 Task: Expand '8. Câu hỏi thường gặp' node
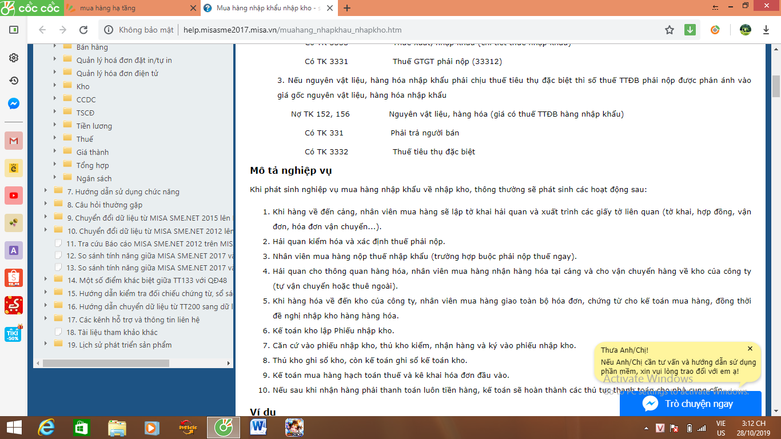46,204
